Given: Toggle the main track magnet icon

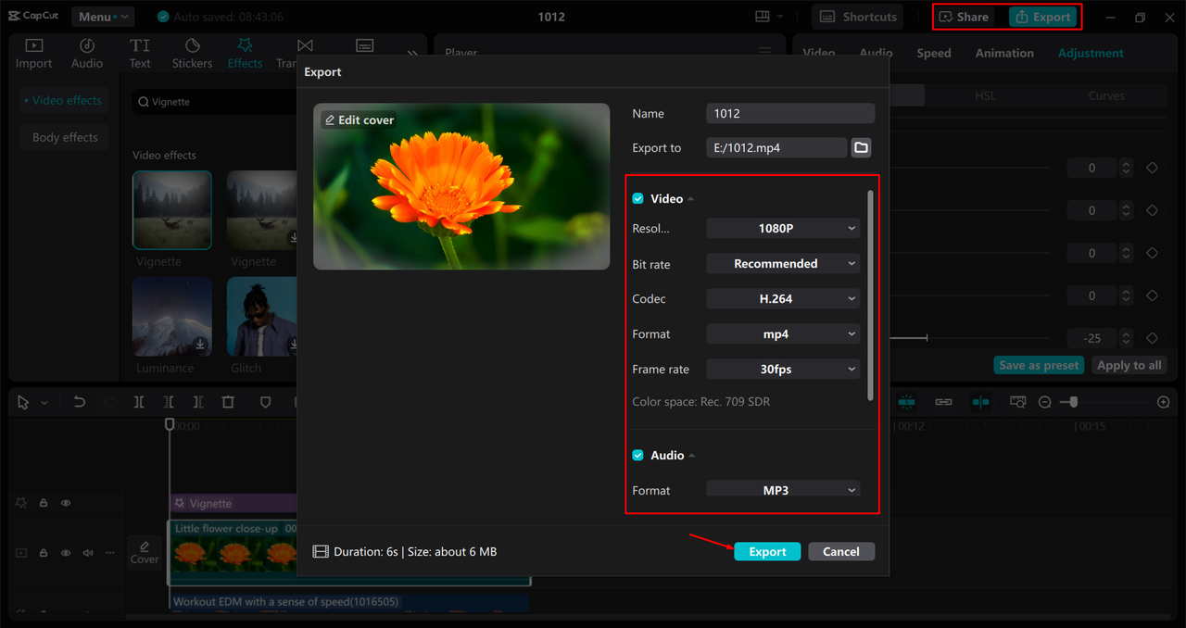Looking at the screenshot, I should (x=906, y=402).
